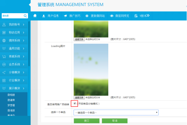Expand 商城系统 with its chevron

pyautogui.click(x=24, y=56)
